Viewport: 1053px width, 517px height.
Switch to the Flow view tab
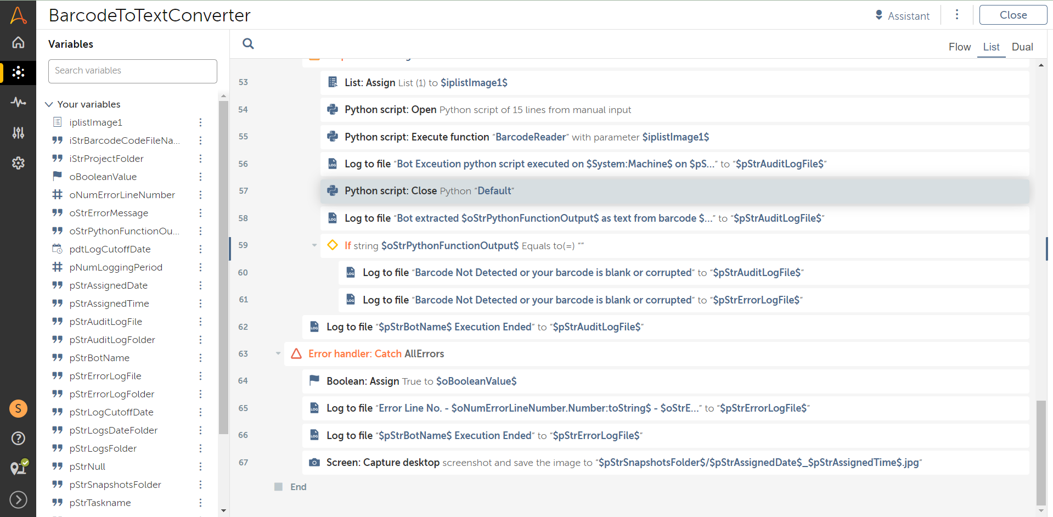(959, 47)
